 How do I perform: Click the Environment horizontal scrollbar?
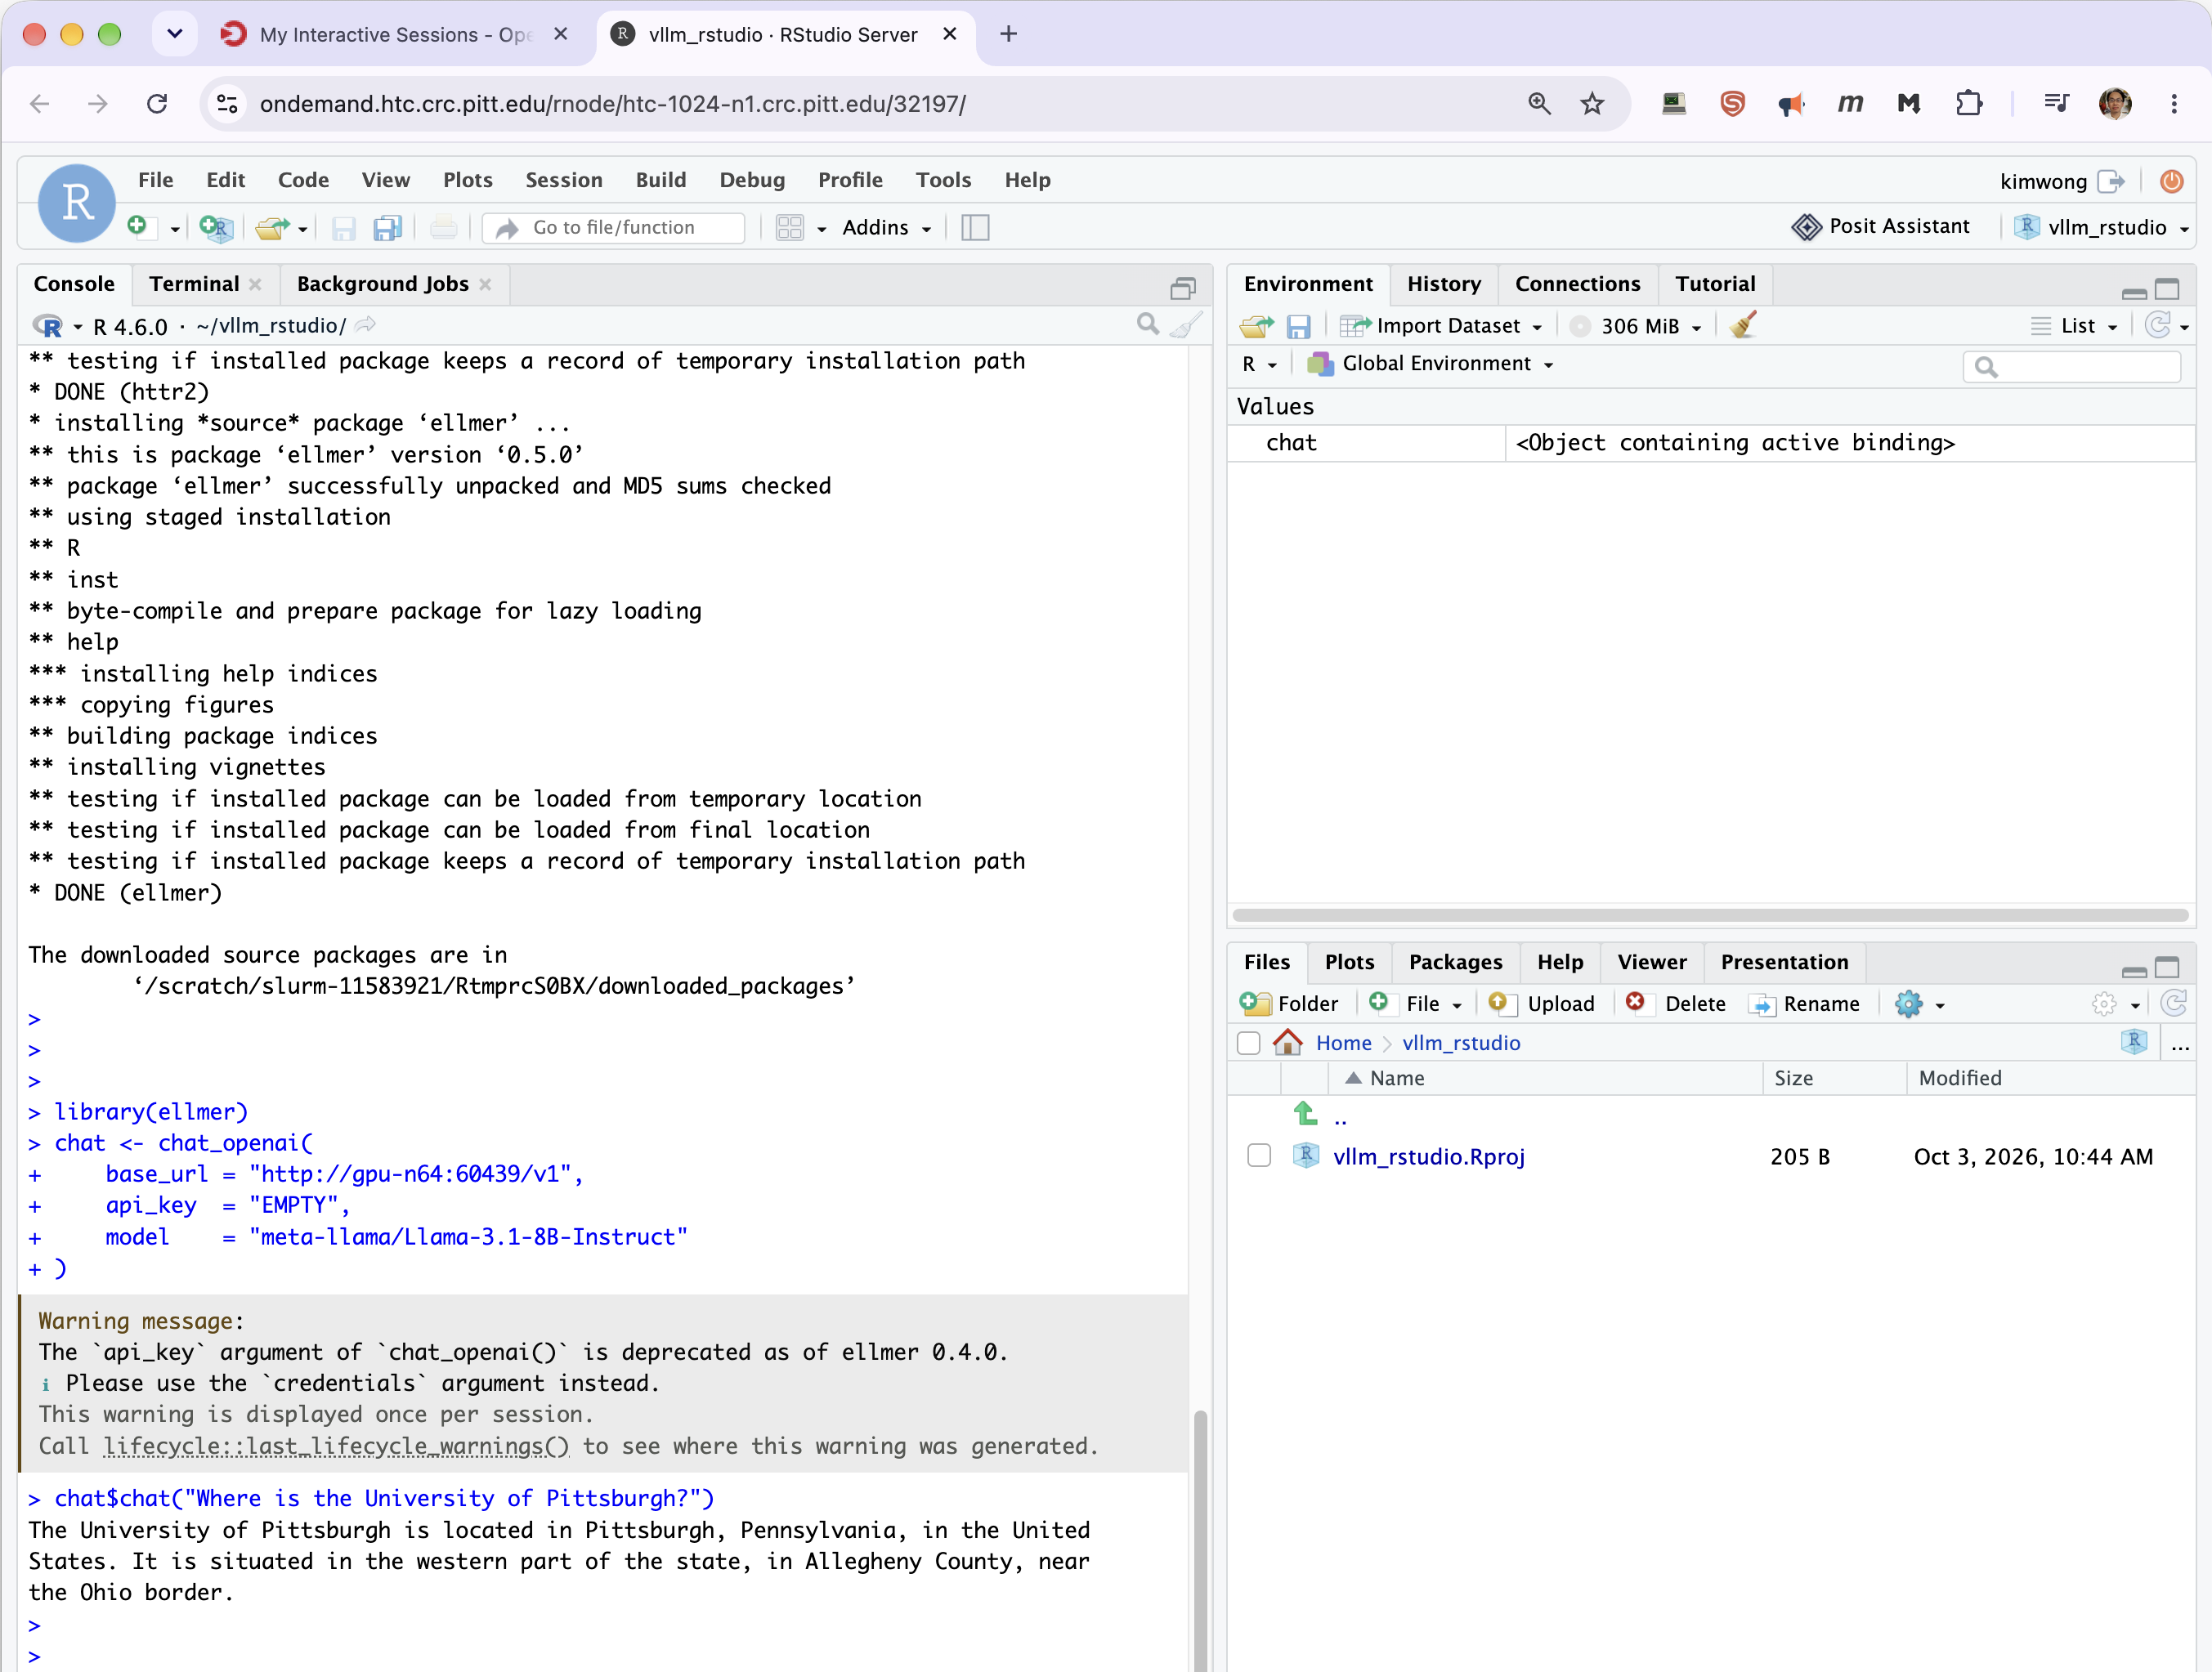(x=1710, y=915)
